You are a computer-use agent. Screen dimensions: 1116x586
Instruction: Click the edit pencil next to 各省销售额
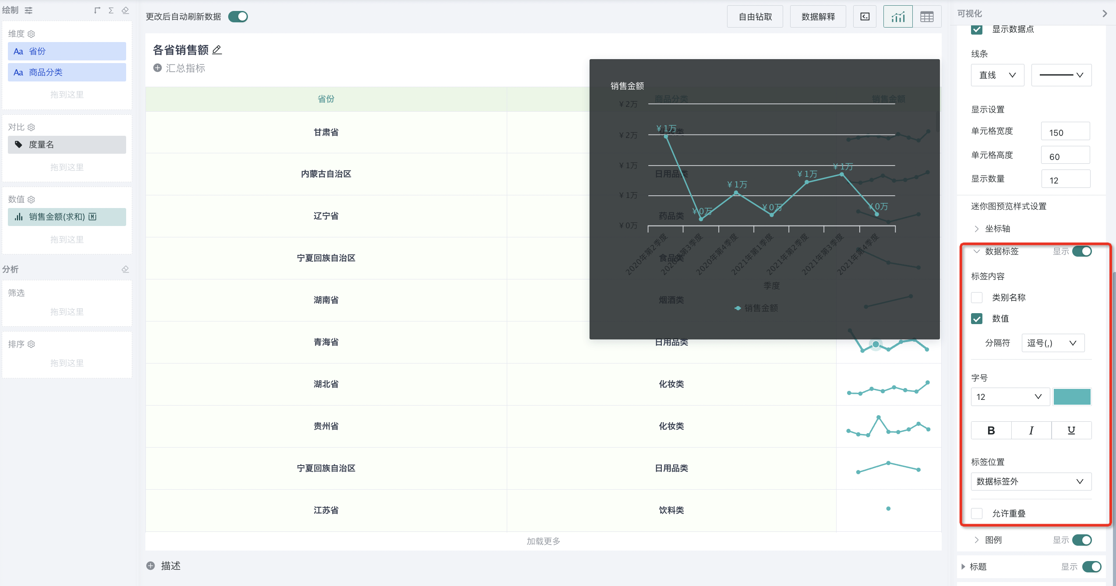point(217,50)
